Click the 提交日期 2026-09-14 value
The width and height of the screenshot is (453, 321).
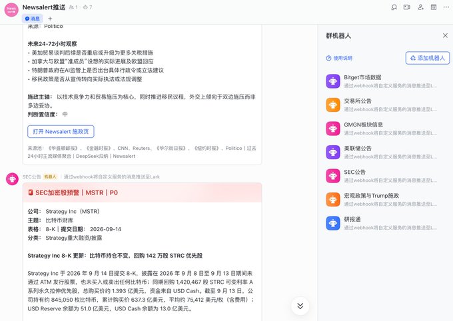pos(105,229)
